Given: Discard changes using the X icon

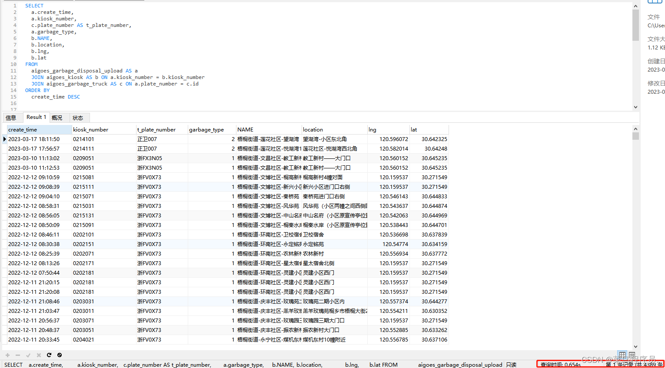Looking at the screenshot, I should [x=39, y=355].
